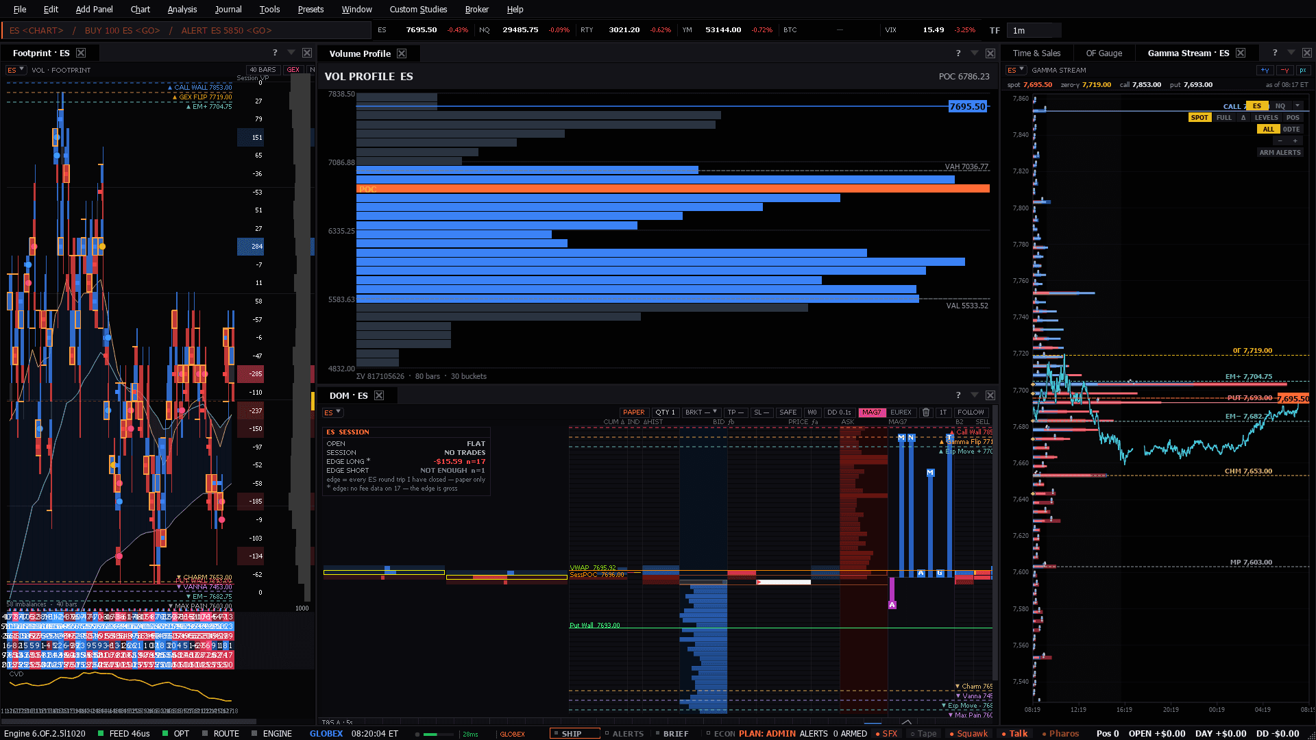Close the Gamma Stream ES tab
1316x740 pixels.
pyautogui.click(x=1241, y=53)
